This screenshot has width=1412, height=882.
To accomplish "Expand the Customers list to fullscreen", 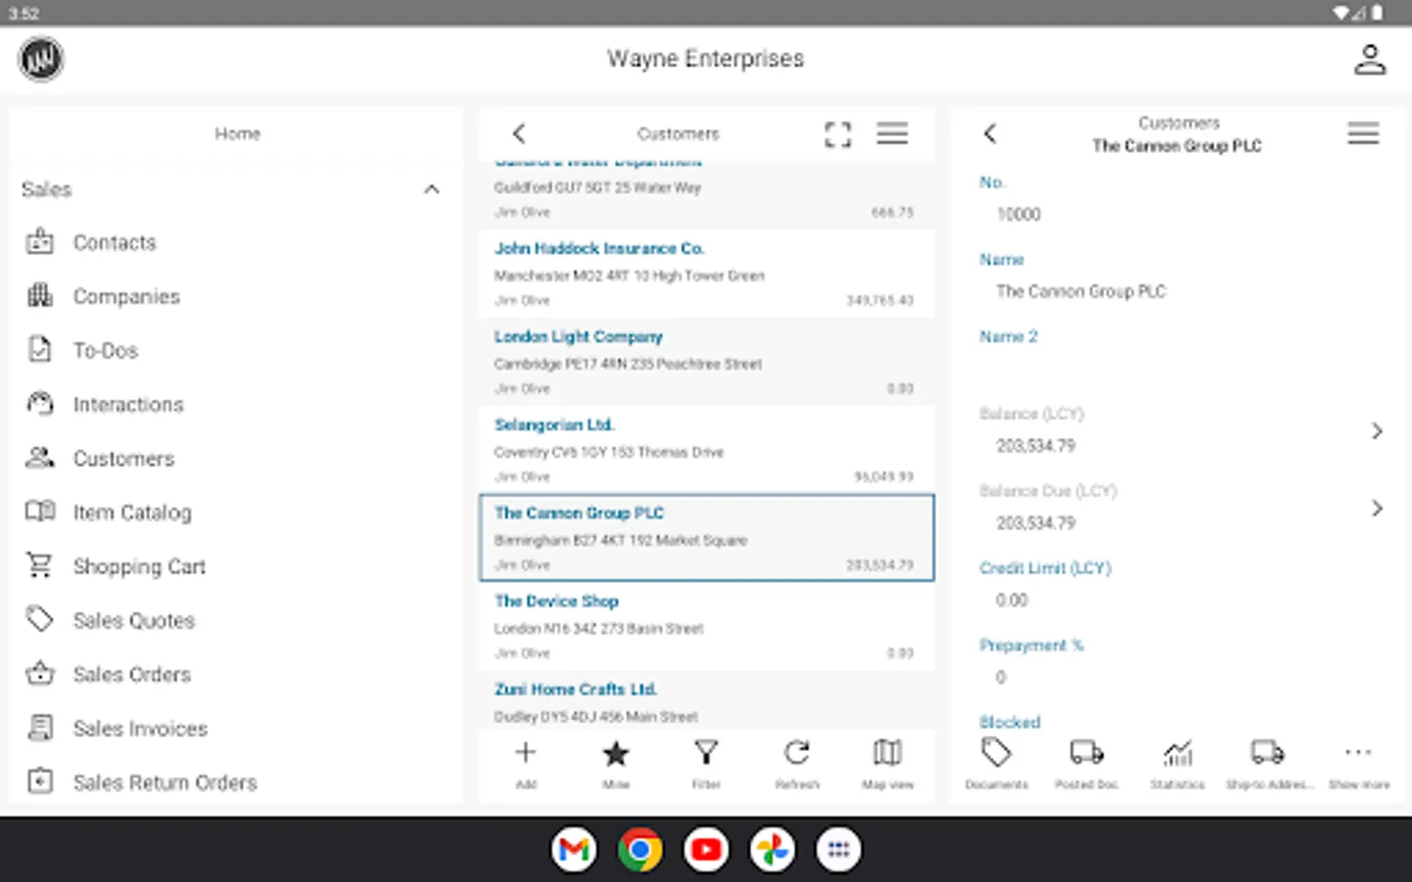I will click(837, 133).
